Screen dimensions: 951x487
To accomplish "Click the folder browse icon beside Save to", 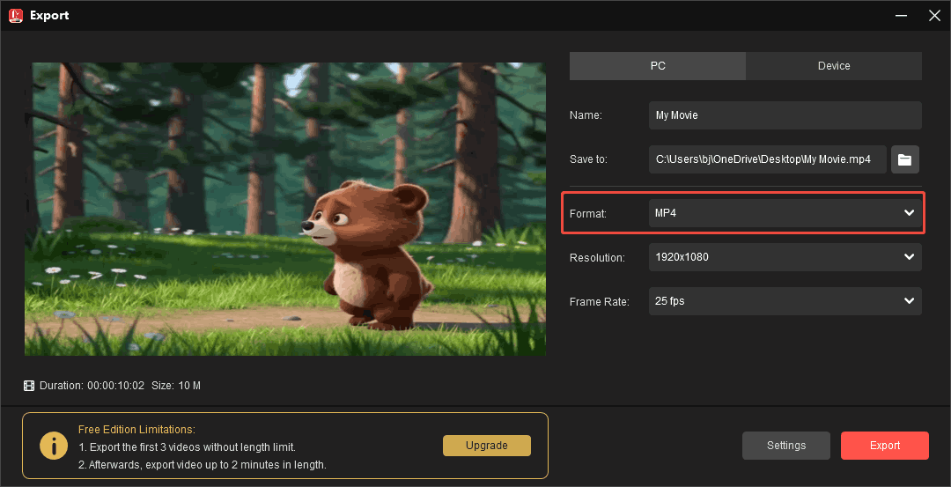I will point(905,159).
